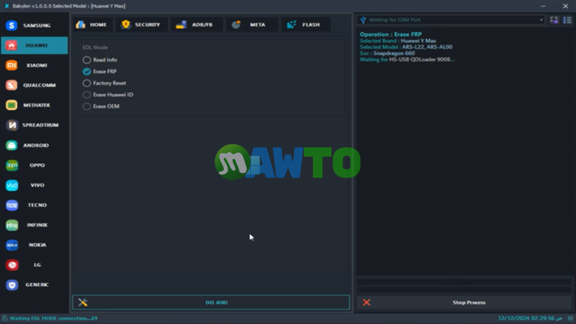Choose the Erase OEM radio option
This screenshot has height=324, width=576.
[x=101, y=107]
